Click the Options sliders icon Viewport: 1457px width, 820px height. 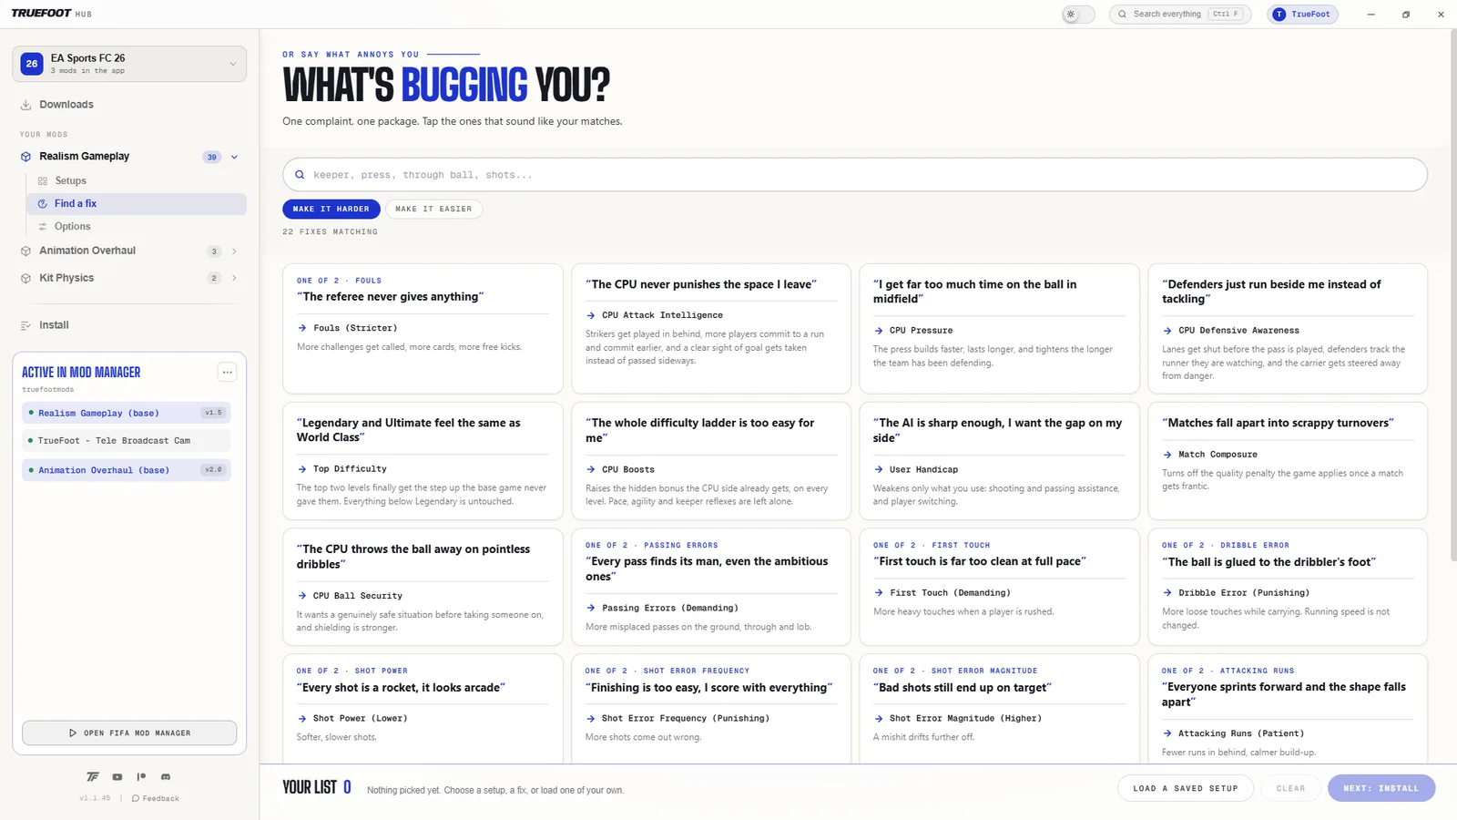(43, 227)
